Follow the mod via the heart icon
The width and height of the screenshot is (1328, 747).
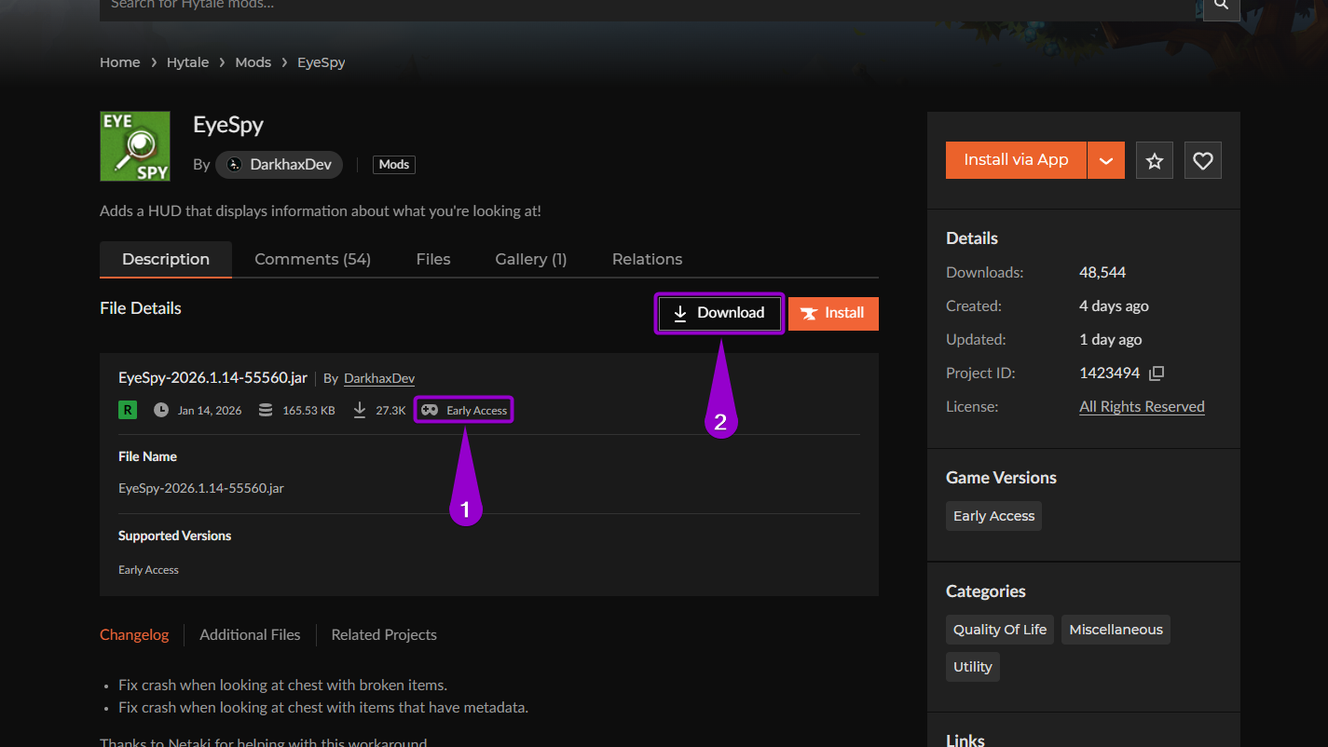click(1202, 159)
